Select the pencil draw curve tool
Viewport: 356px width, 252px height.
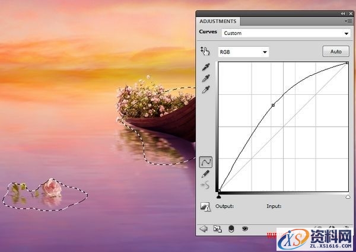[x=206, y=174]
